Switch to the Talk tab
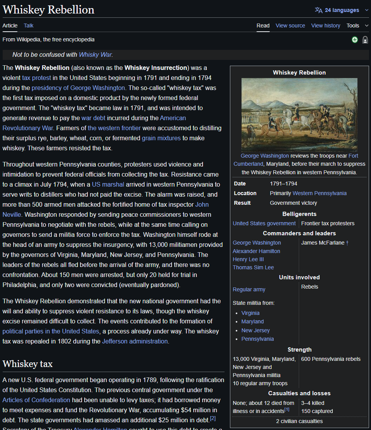 pos(29,25)
